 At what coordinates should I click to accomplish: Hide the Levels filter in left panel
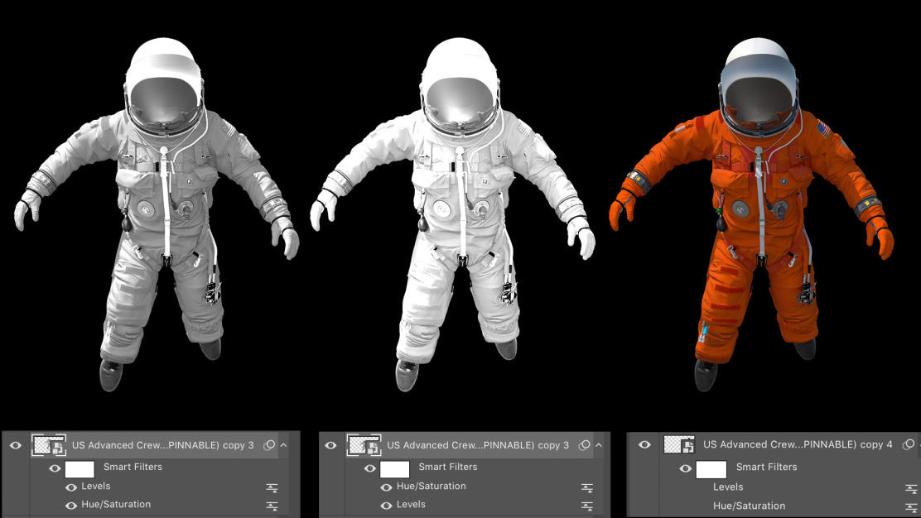(71, 487)
